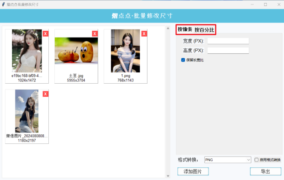Remove 1.png using its red X icon

click(144, 33)
